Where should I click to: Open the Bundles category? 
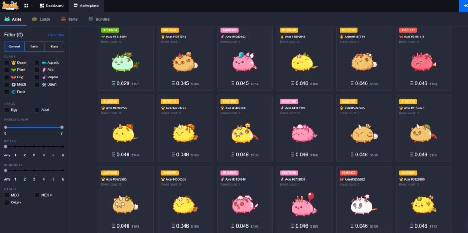click(91, 19)
